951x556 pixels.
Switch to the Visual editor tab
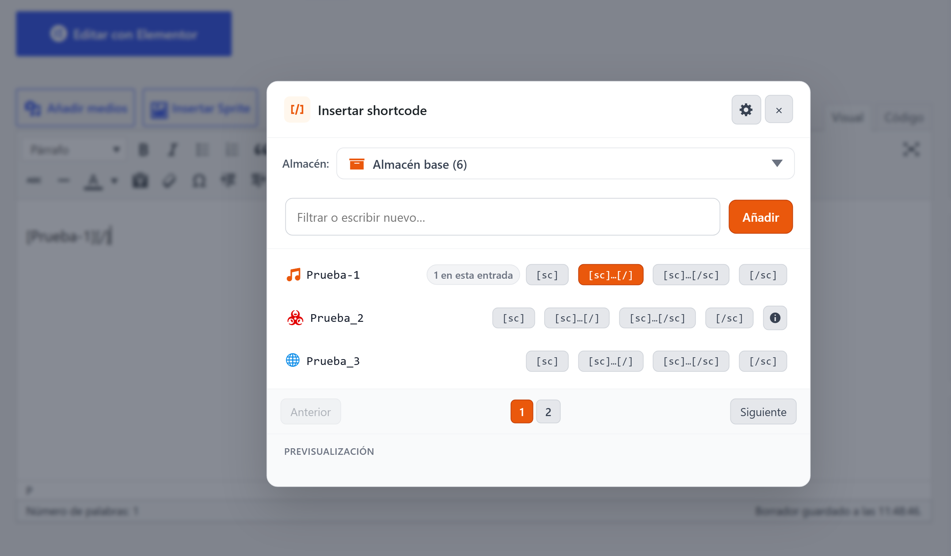[x=848, y=118]
